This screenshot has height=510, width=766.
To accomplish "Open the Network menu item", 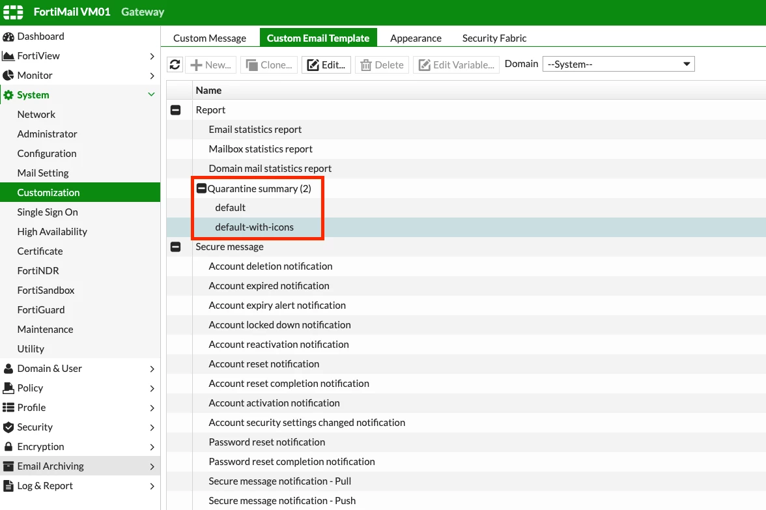I will tap(80, 115).
